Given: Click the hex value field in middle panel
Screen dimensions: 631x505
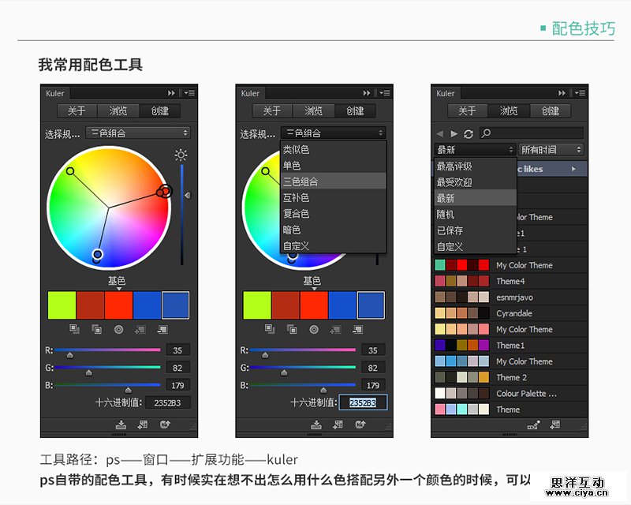Looking at the screenshot, I should pyautogui.click(x=363, y=402).
